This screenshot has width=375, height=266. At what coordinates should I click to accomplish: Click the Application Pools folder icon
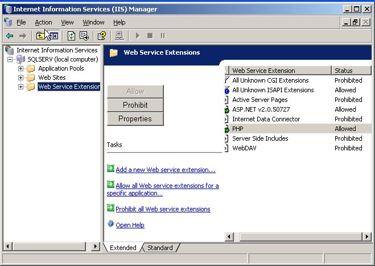31,68
